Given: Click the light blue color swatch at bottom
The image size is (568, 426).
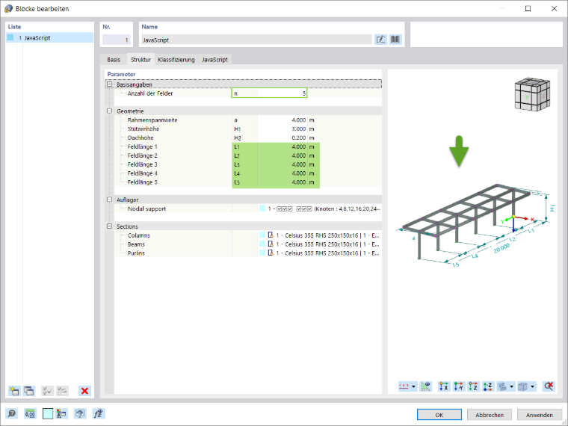Looking at the screenshot, I should pyautogui.click(x=48, y=413).
